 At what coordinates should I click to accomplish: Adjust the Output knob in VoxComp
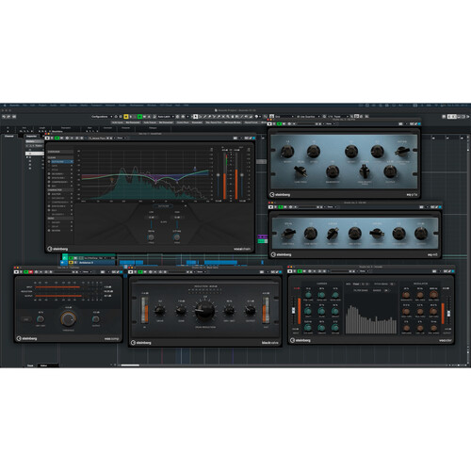tap(96, 319)
